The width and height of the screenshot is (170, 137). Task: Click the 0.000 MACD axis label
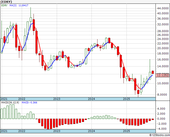tap(161, 119)
